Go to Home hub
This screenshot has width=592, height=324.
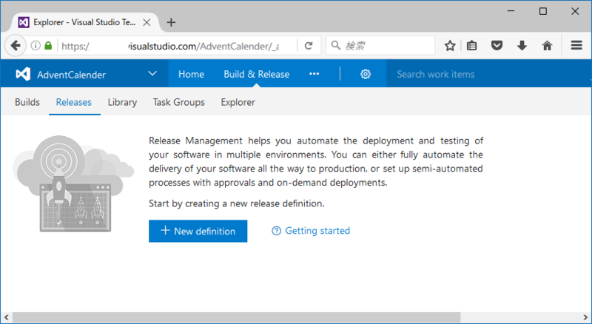[x=191, y=75]
